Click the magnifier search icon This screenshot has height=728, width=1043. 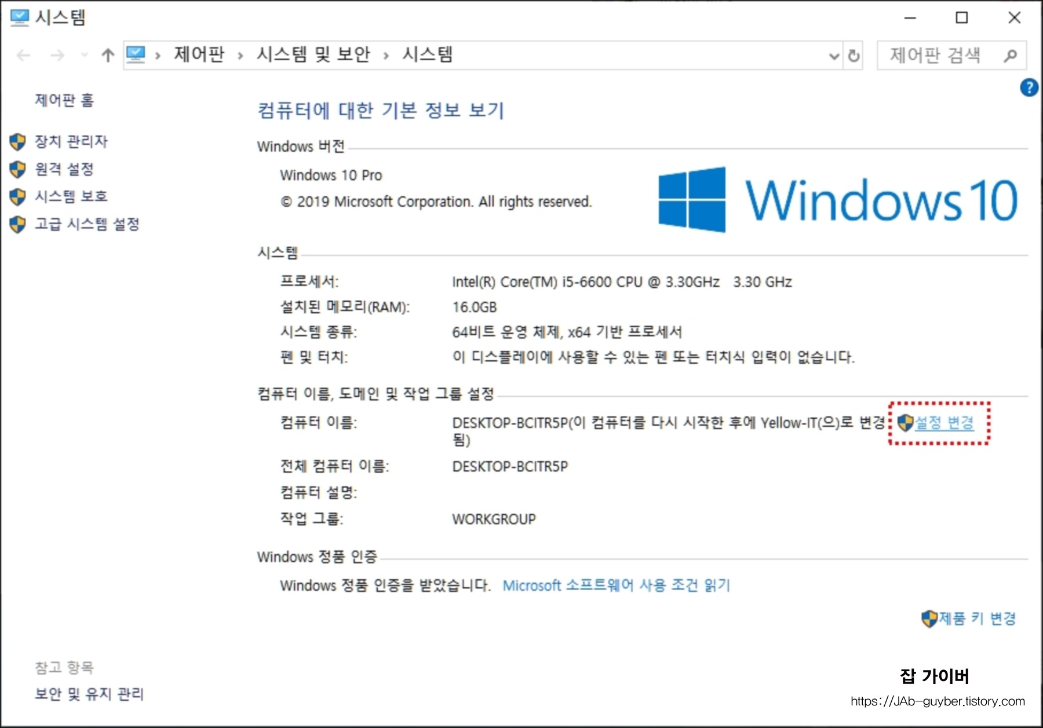(1011, 56)
